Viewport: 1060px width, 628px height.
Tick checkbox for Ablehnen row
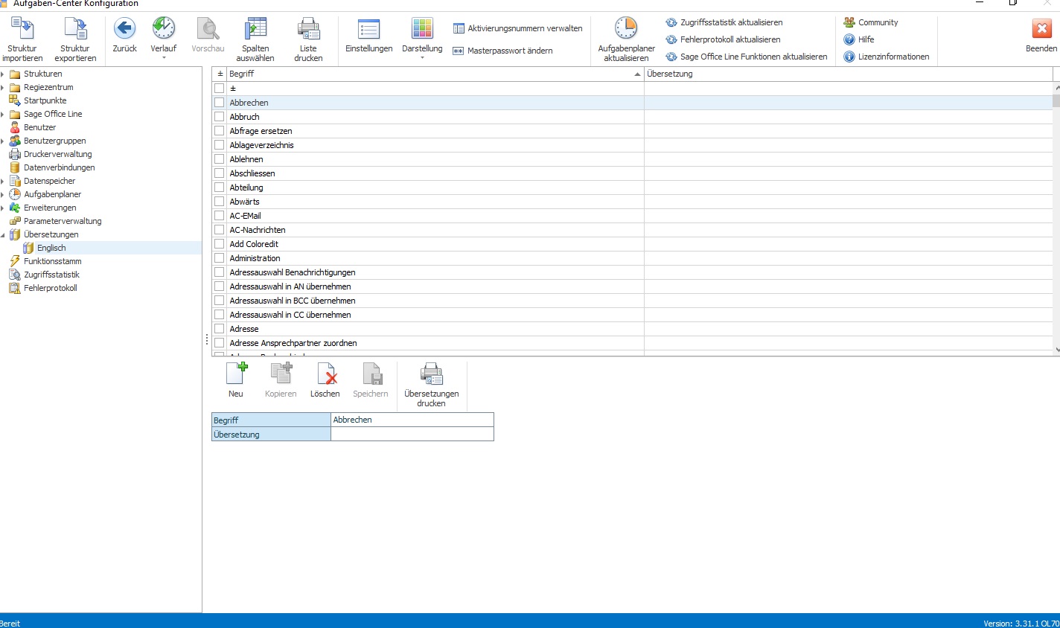220,159
